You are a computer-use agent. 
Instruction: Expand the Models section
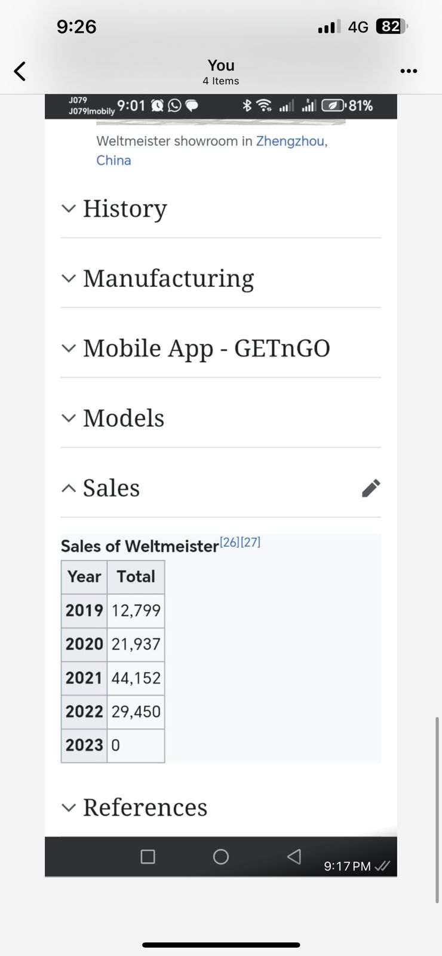coord(123,418)
